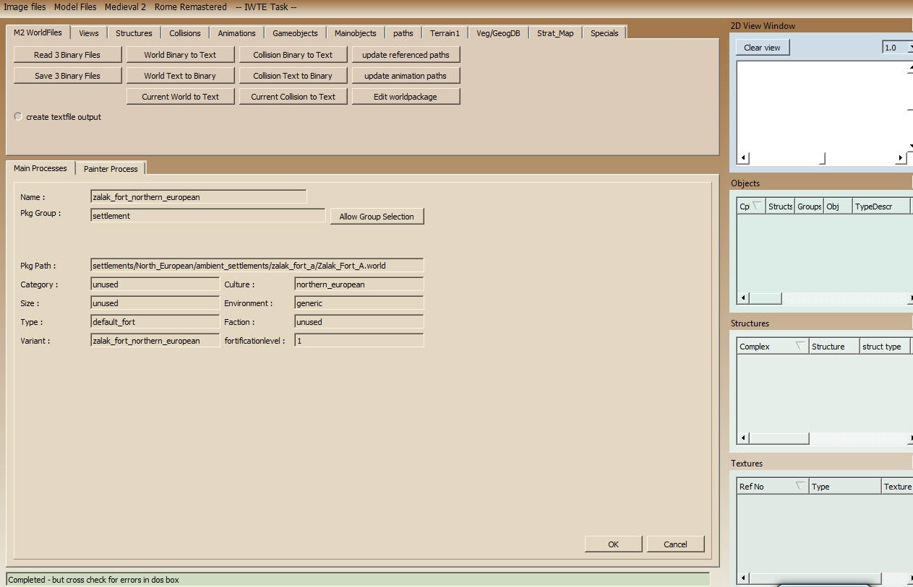This screenshot has height=587, width=913.
Task: Open the Rome Remastered menu
Action: pyautogui.click(x=190, y=6)
